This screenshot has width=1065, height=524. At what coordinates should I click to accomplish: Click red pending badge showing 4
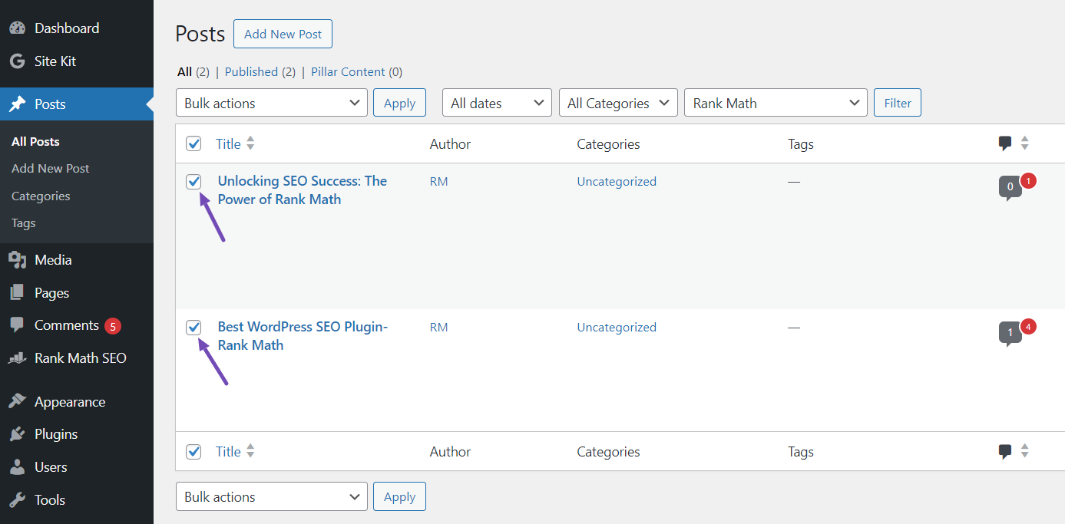(1029, 327)
